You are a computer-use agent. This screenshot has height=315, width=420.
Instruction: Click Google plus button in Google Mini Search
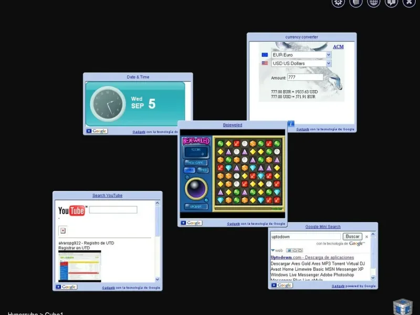[282, 285]
